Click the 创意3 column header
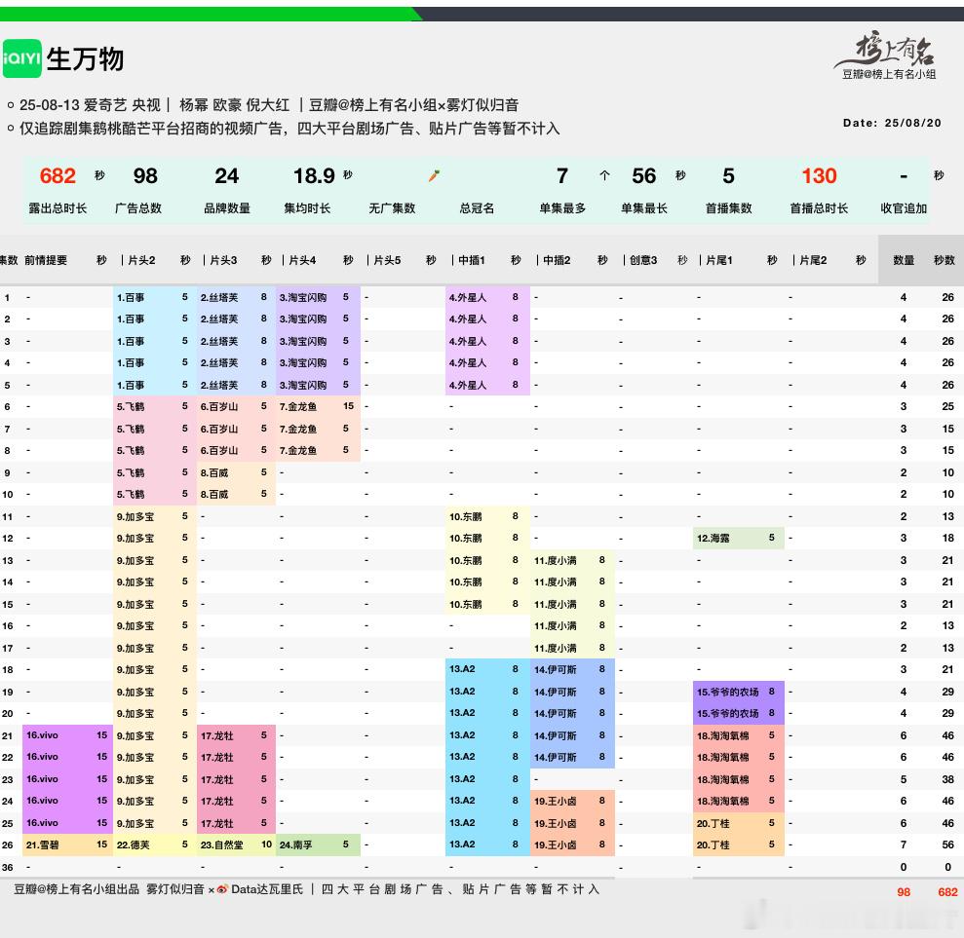The height and width of the screenshot is (938, 964). [x=643, y=260]
